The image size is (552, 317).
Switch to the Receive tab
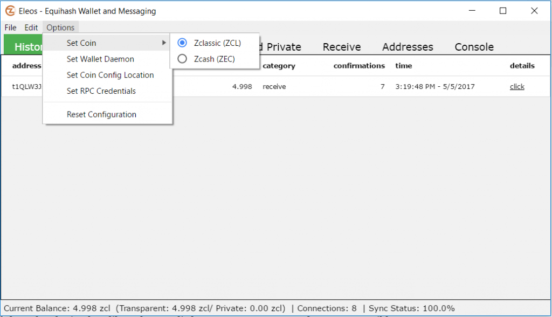[x=341, y=47]
